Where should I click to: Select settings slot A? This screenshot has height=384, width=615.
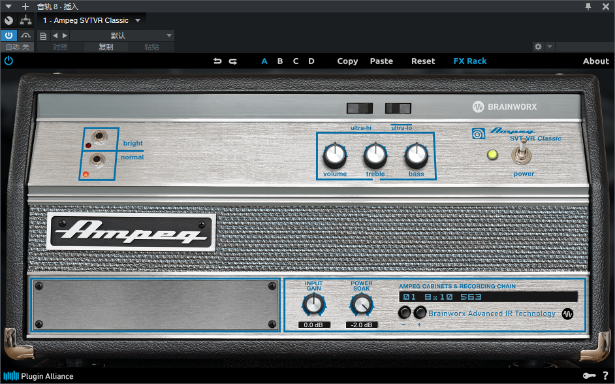264,61
